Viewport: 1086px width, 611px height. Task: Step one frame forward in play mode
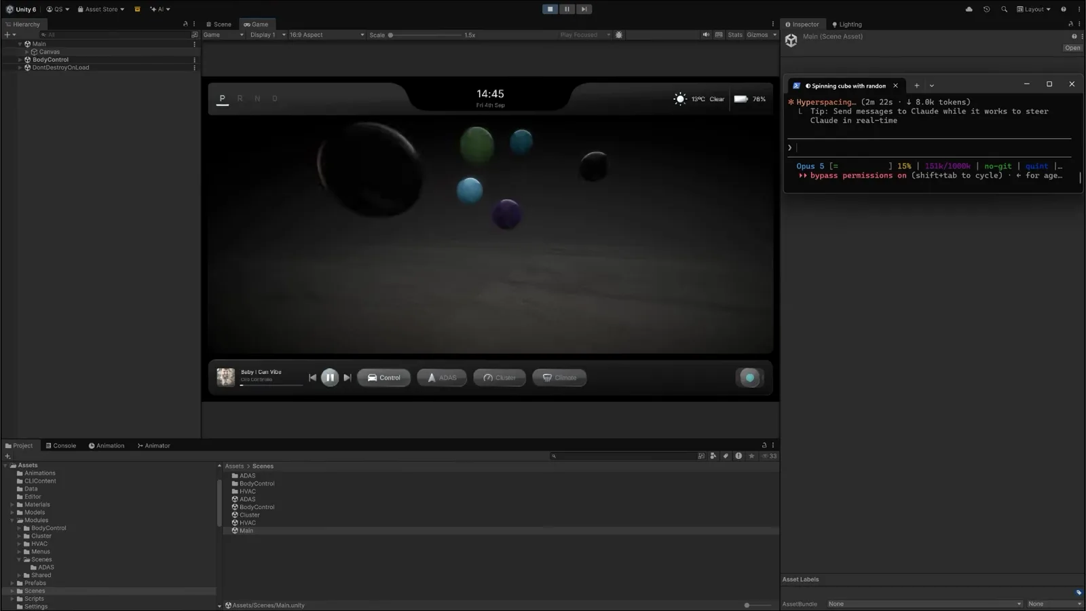pyautogui.click(x=584, y=9)
